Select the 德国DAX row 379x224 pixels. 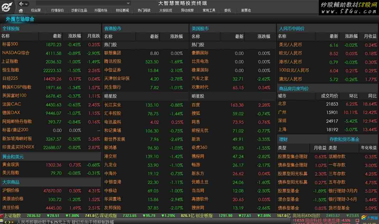[x=51, y=113]
